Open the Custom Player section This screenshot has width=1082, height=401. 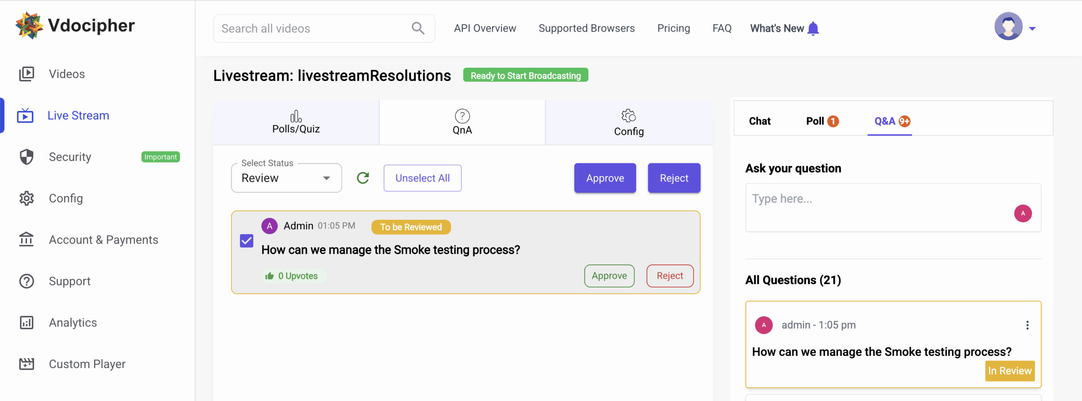click(87, 364)
